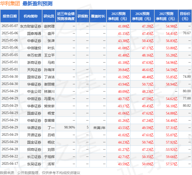Click the 98.90% accuracy value
The height and width of the screenshot is (175, 192).
(70, 127)
